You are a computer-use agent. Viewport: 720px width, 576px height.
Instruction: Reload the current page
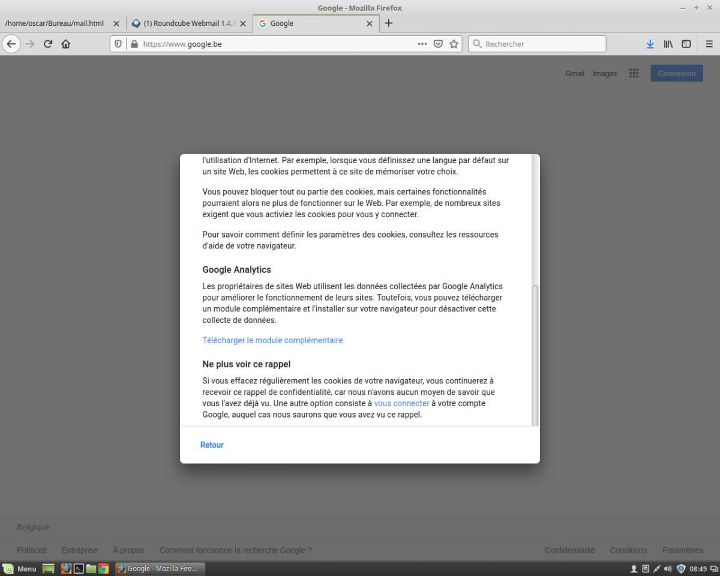48,44
